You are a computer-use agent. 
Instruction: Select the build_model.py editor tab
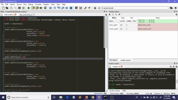coord(9,15)
